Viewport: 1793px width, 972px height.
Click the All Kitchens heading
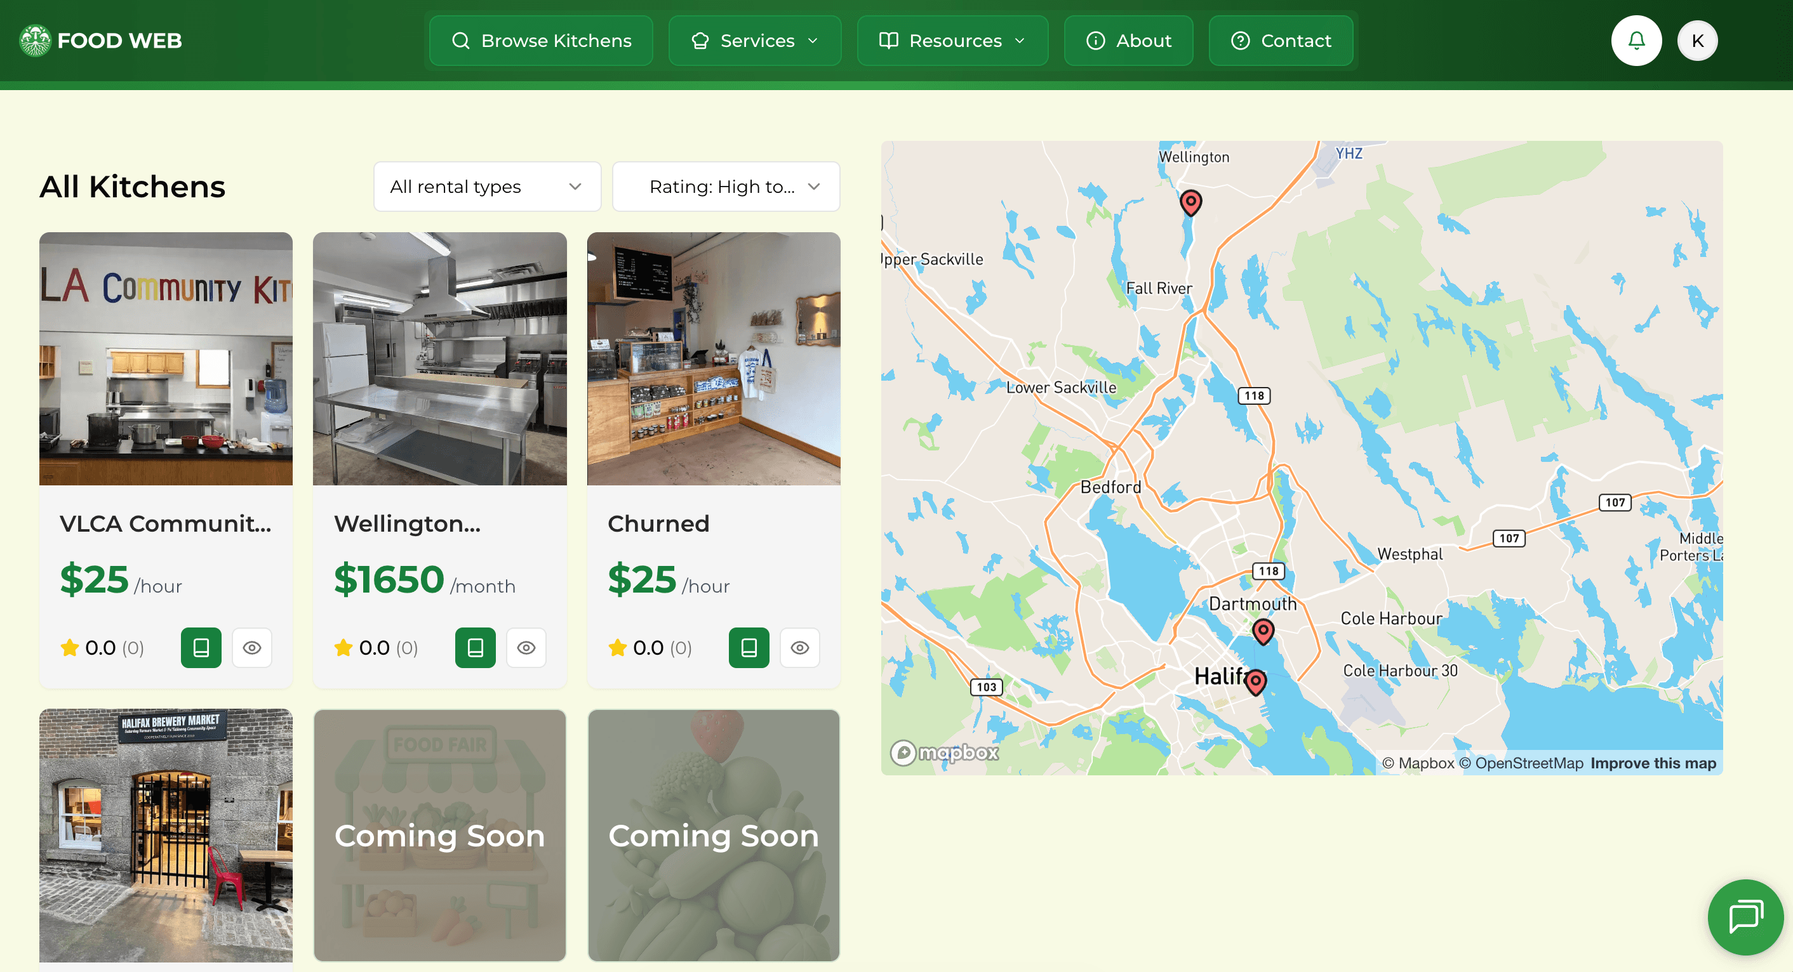point(132,187)
